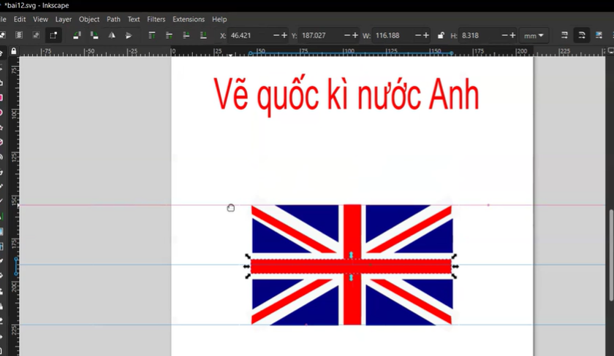Flip selected object vertically
Image resolution: width=614 pixels, height=356 pixels.
(x=129, y=35)
